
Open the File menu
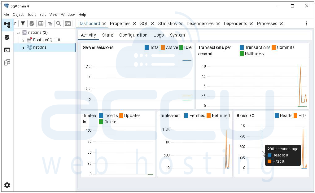coord(6,15)
